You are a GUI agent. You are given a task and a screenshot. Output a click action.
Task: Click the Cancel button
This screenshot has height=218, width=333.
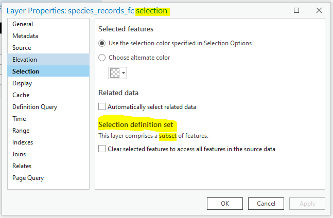(x=266, y=204)
